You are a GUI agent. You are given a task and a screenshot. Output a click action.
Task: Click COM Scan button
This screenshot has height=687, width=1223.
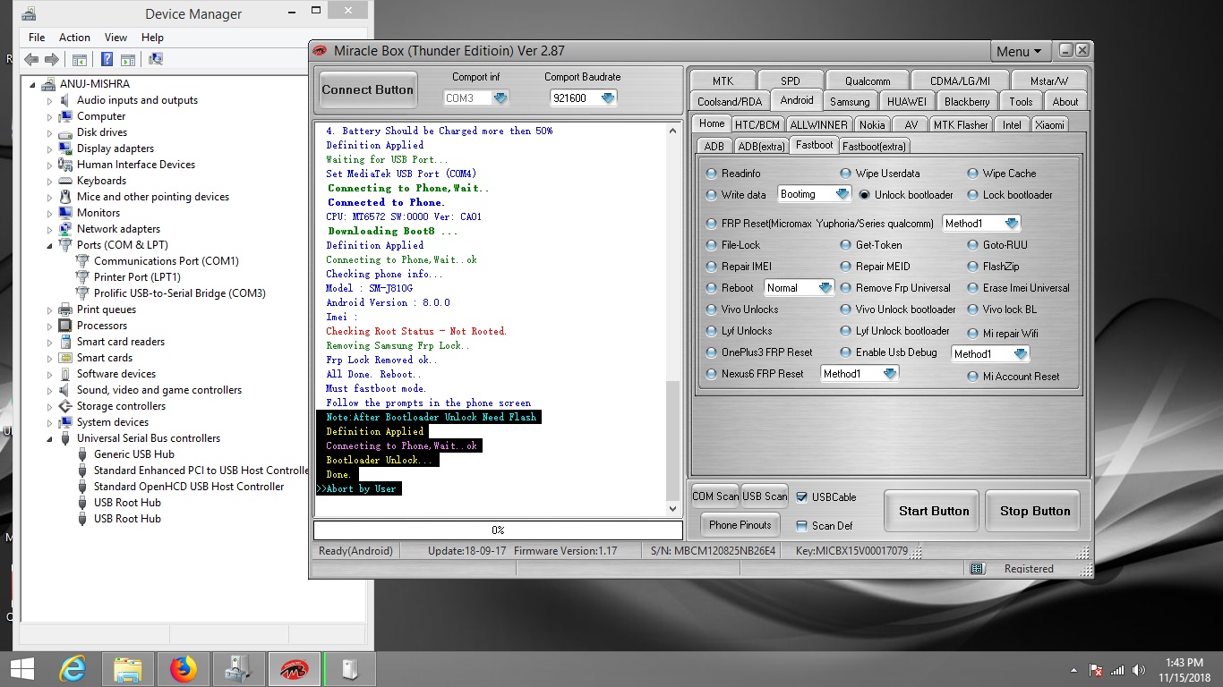pyautogui.click(x=715, y=496)
